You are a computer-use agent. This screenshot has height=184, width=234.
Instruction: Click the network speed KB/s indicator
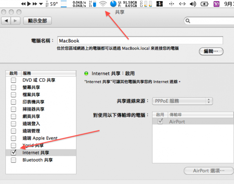(79, 4)
